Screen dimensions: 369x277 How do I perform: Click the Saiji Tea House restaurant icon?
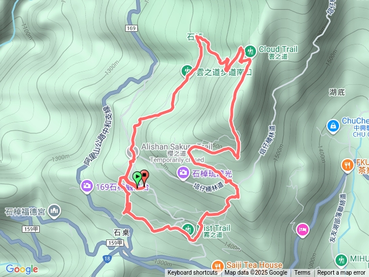[218, 266]
